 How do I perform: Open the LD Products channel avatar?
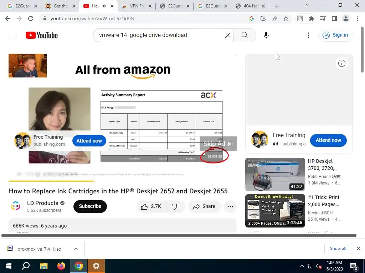[16, 206]
